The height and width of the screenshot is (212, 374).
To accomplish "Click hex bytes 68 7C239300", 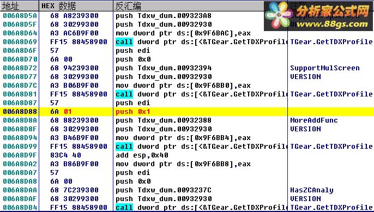I will point(74,190).
